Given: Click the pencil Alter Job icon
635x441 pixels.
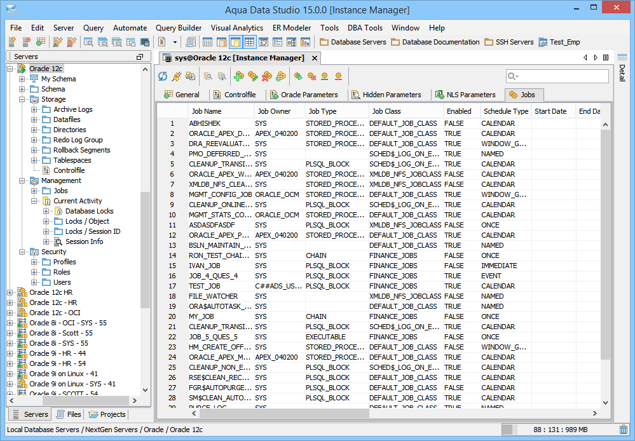Looking at the screenshot, I should click(x=253, y=76).
